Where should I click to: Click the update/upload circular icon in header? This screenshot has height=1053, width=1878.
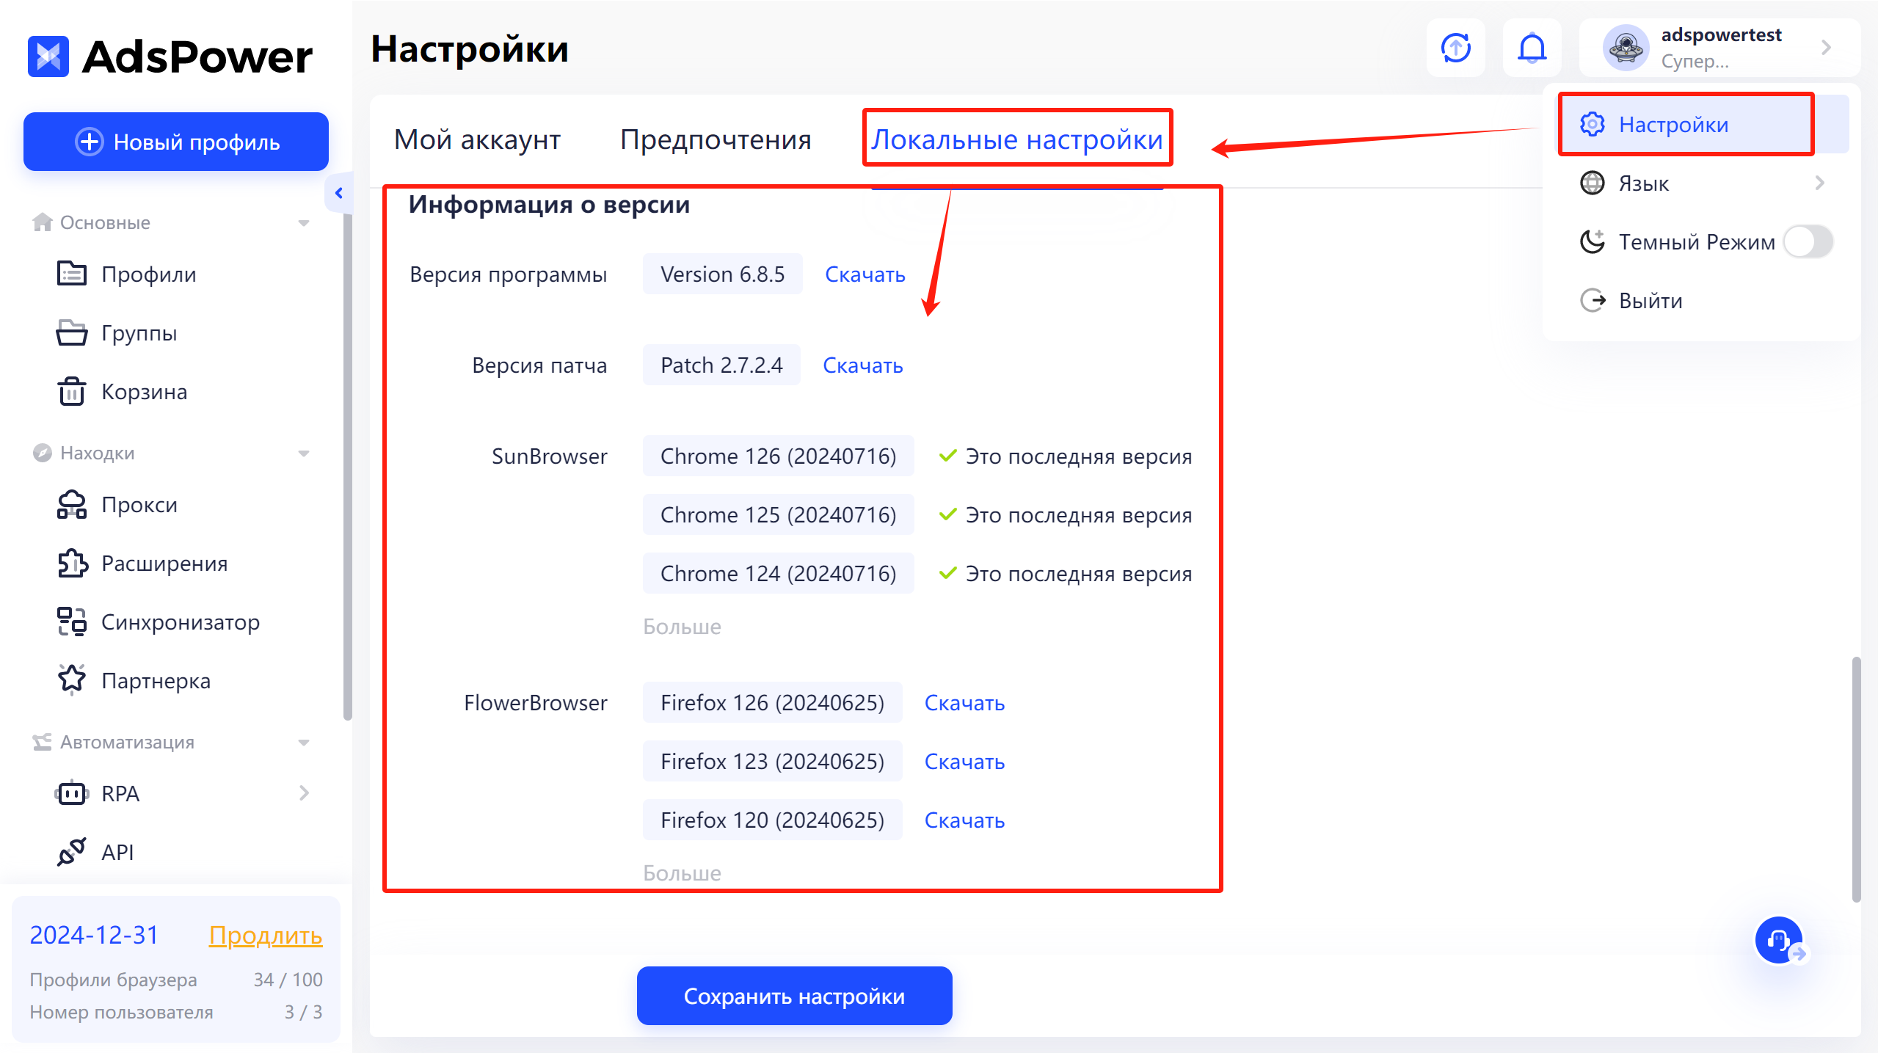point(1456,48)
